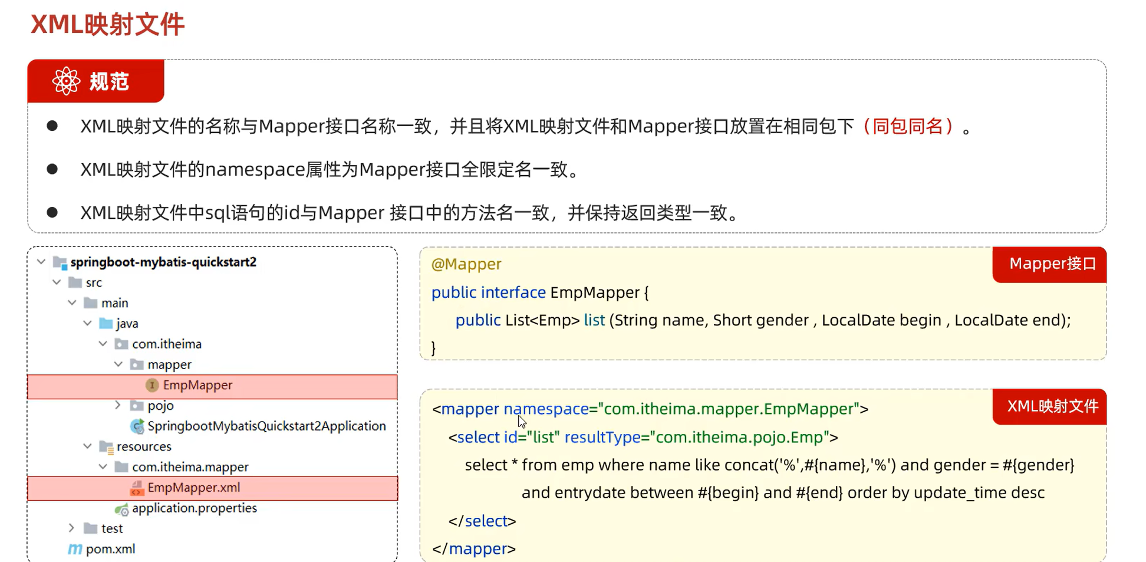Click the atom icon in the 规范 badge
Image resolution: width=1146 pixels, height=562 pixels.
click(x=66, y=81)
